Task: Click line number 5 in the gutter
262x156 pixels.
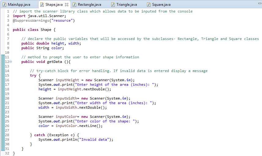Action: tap(7, 30)
